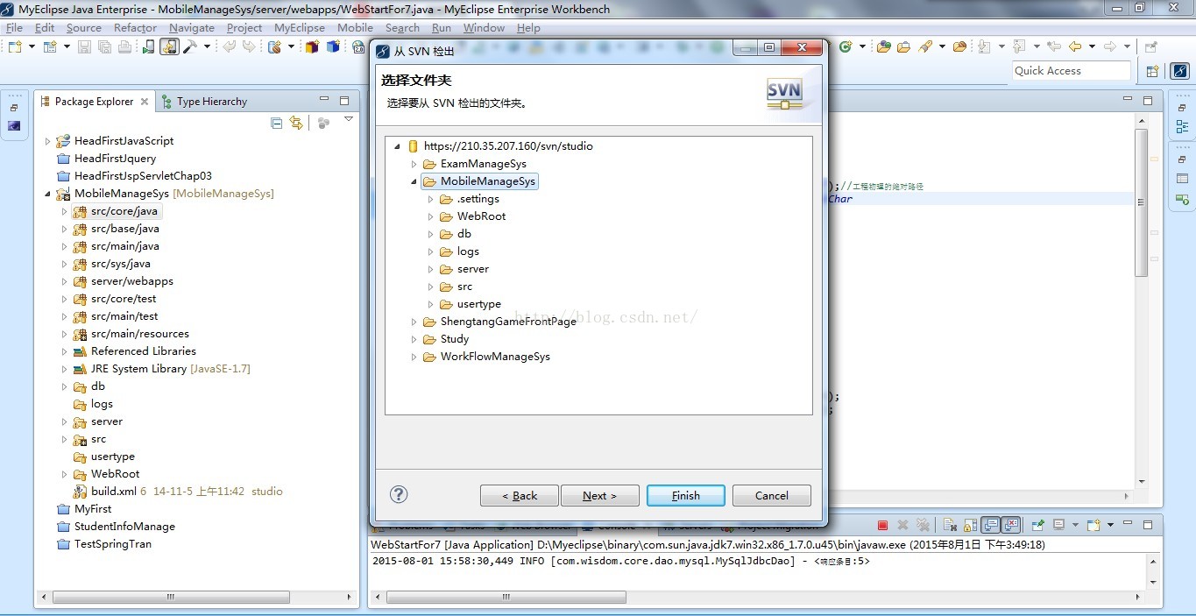Pin the Console view
The width and height of the screenshot is (1196, 616).
1038,525
